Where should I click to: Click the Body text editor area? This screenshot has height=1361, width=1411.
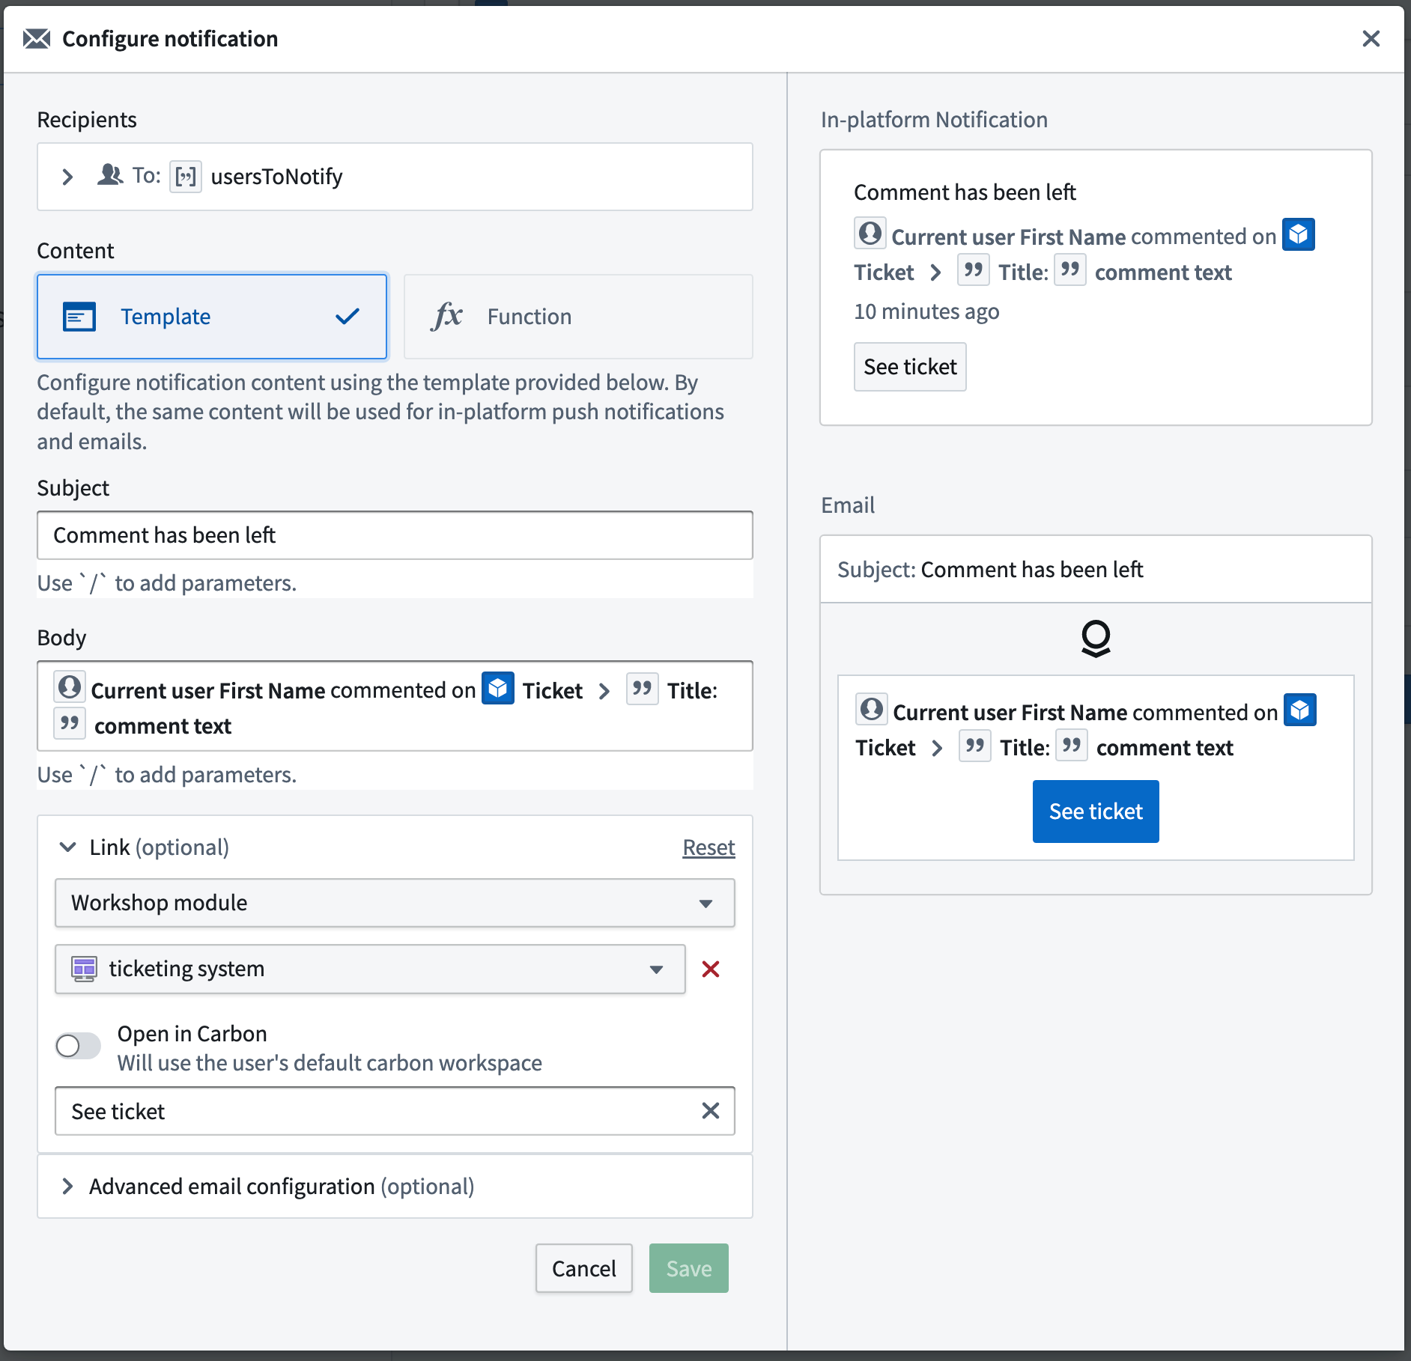point(395,706)
